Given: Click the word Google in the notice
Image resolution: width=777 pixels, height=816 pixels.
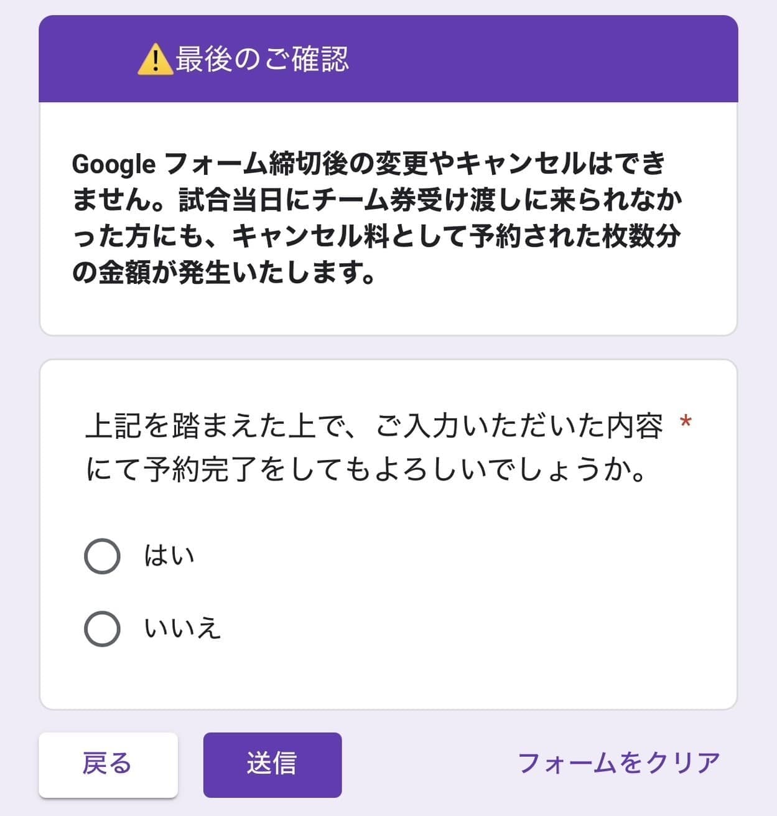Looking at the screenshot, I should [x=114, y=164].
